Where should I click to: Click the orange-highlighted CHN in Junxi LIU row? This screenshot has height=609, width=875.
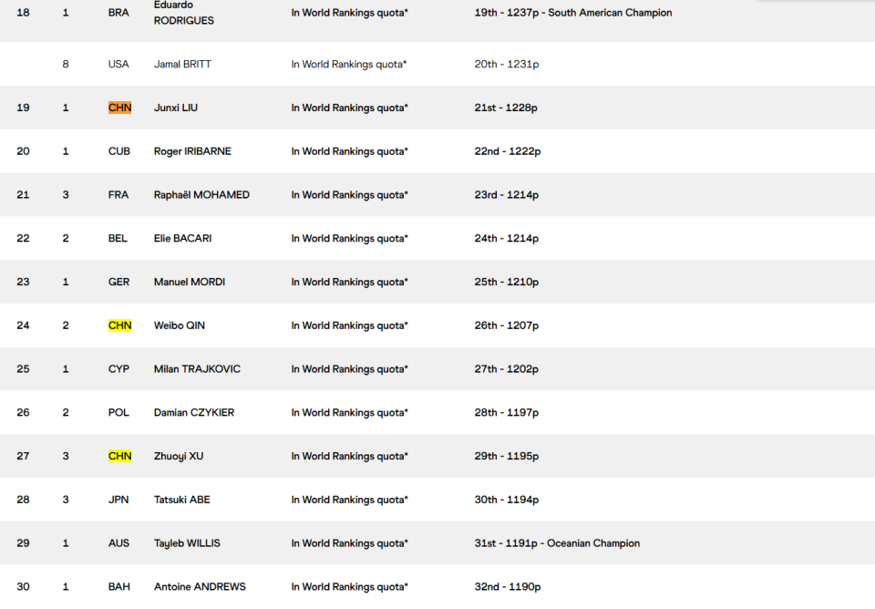119,108
